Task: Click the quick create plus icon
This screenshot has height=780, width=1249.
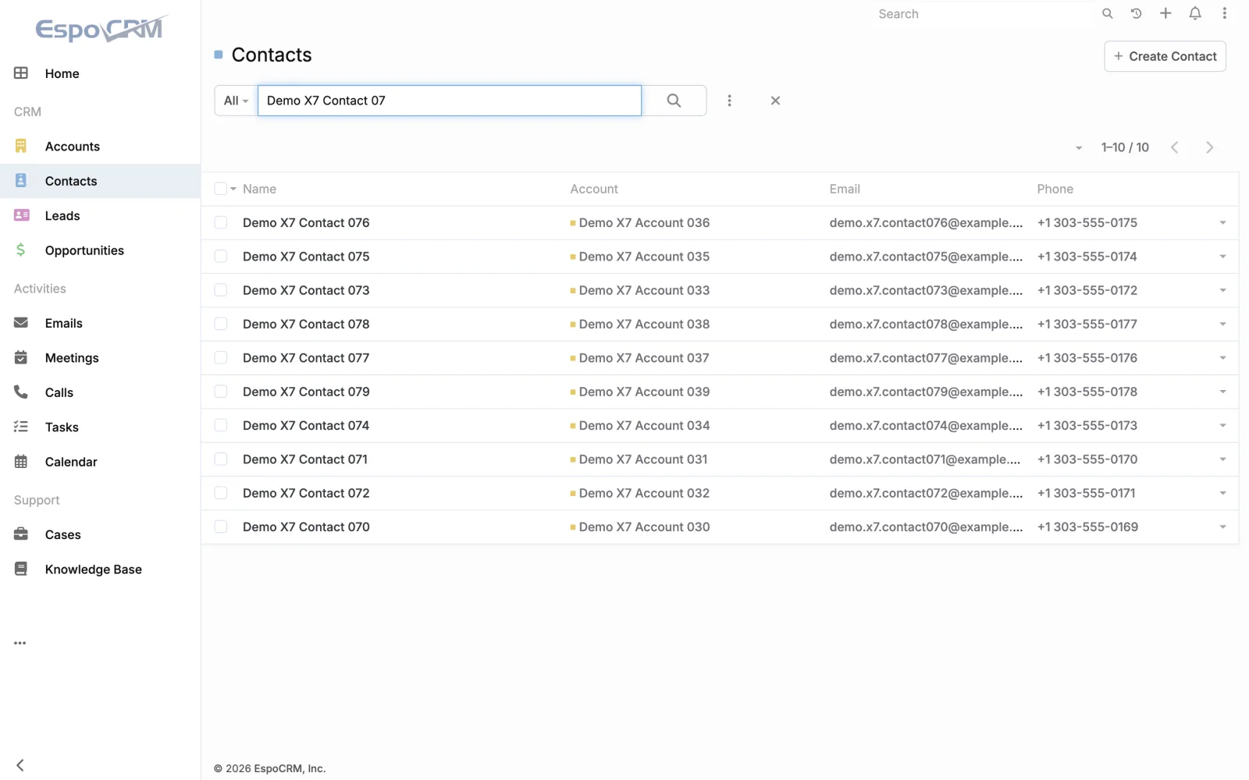Action: click(1165, 13)
